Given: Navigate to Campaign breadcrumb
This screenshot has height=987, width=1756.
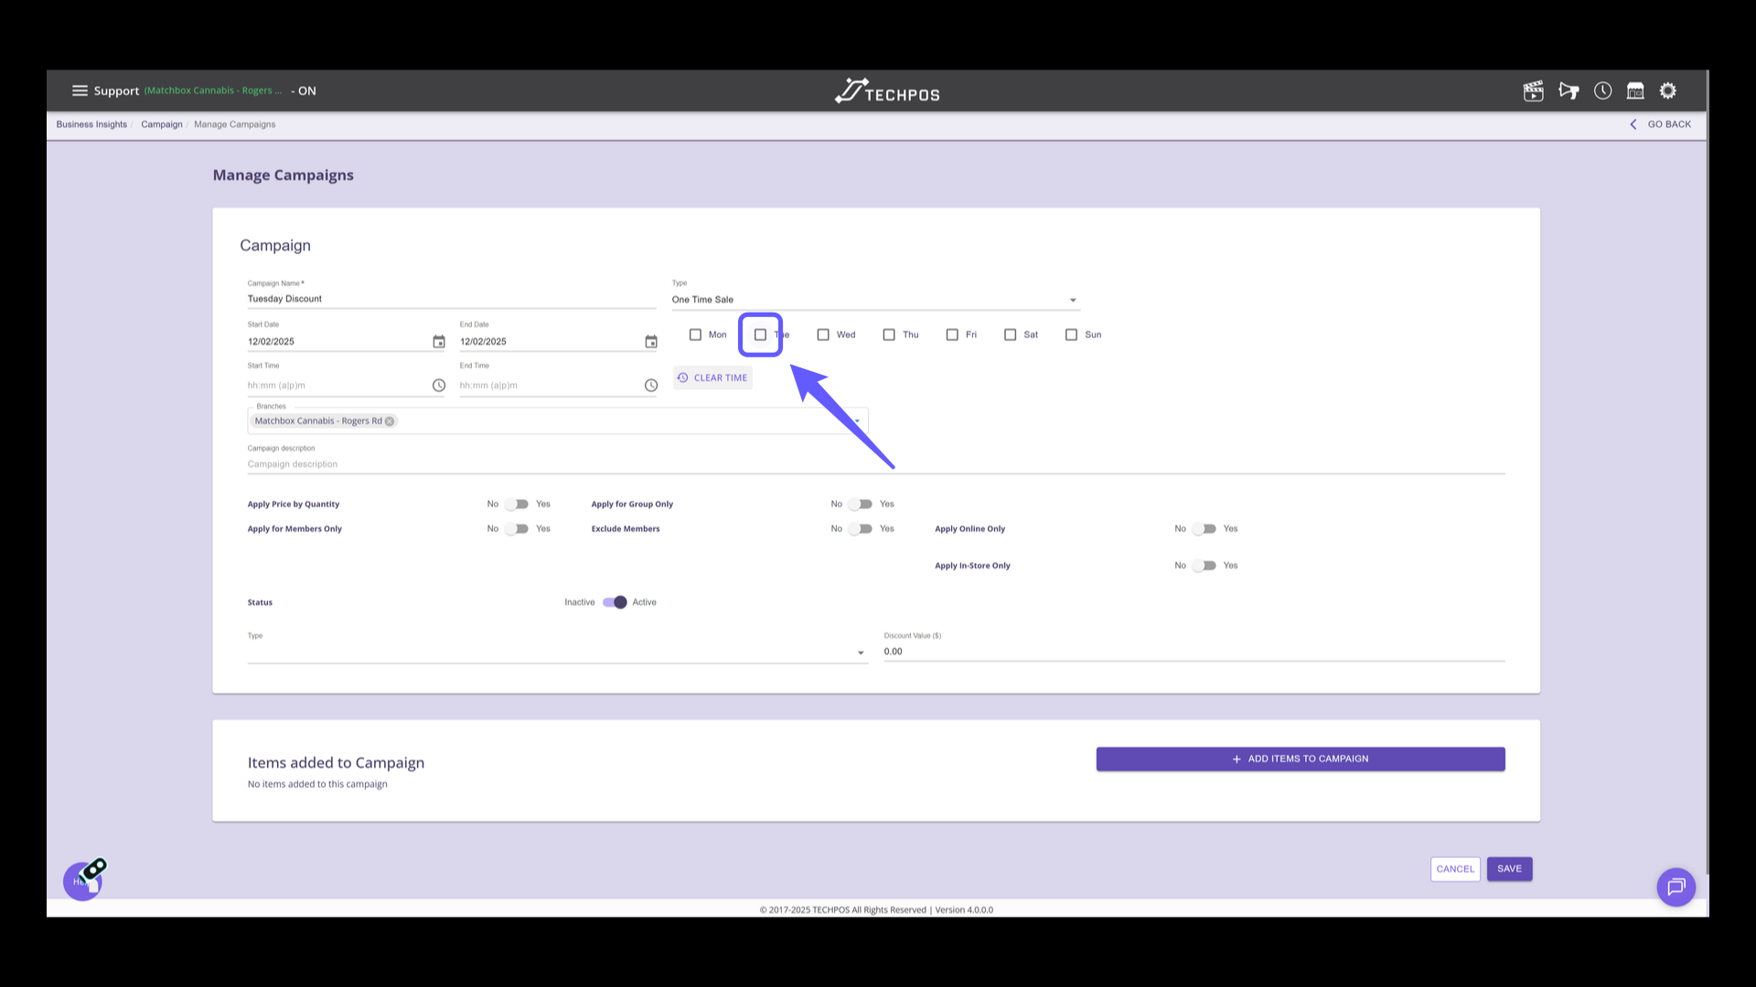Looking at the screenshot, I should (162, 124).
